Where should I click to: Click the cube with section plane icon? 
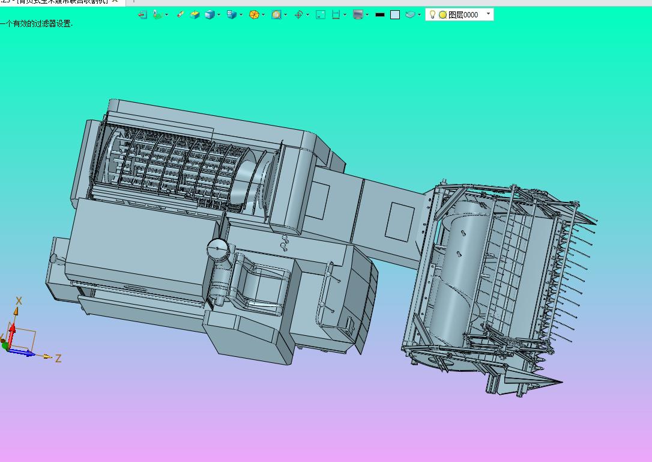click(x=232, y=15)
